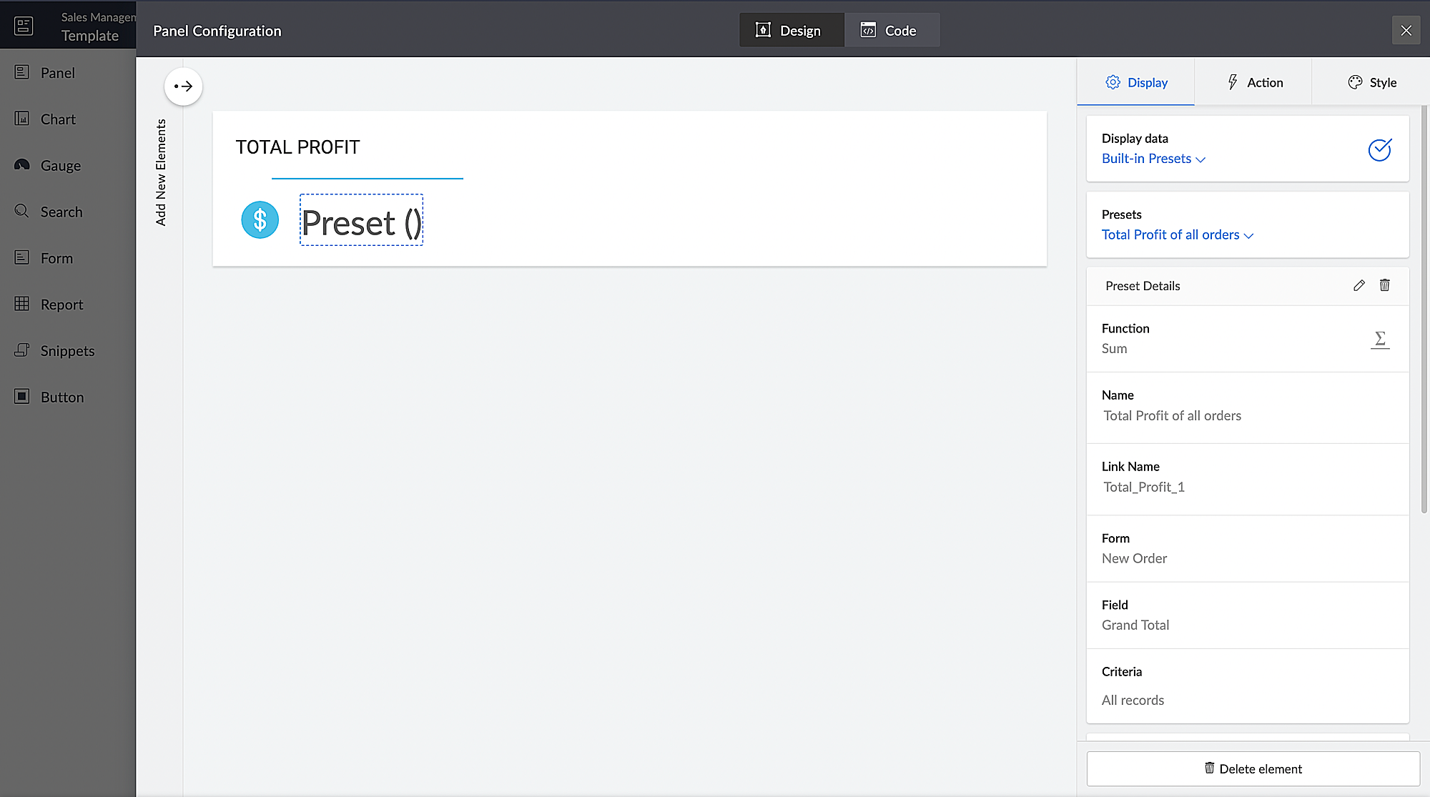Open the Built-in Presets dropdown
The image size is (1430, 797).
click(1153, 159)
